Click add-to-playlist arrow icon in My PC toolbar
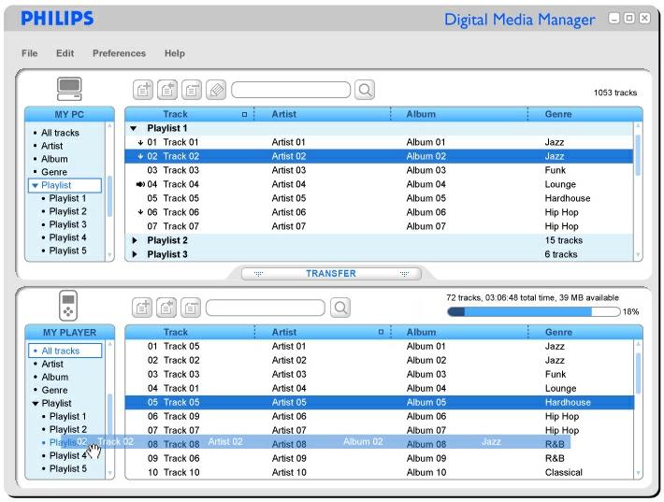664x502 pixels. (167, 90)
